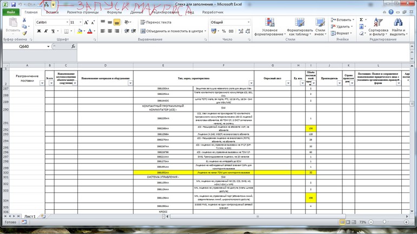Screen dimensions: 417x234
Task: Click the Font Color letter A swatch
Action: [90, 31]
